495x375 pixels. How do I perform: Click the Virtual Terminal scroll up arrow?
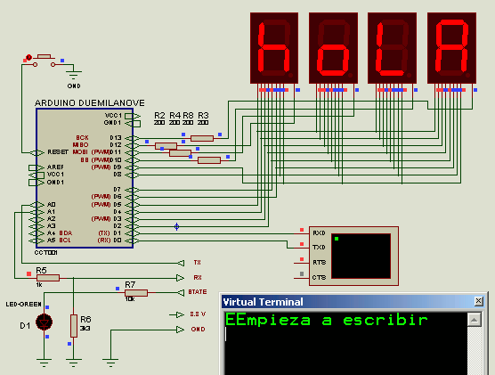click(x=475, y=320)
